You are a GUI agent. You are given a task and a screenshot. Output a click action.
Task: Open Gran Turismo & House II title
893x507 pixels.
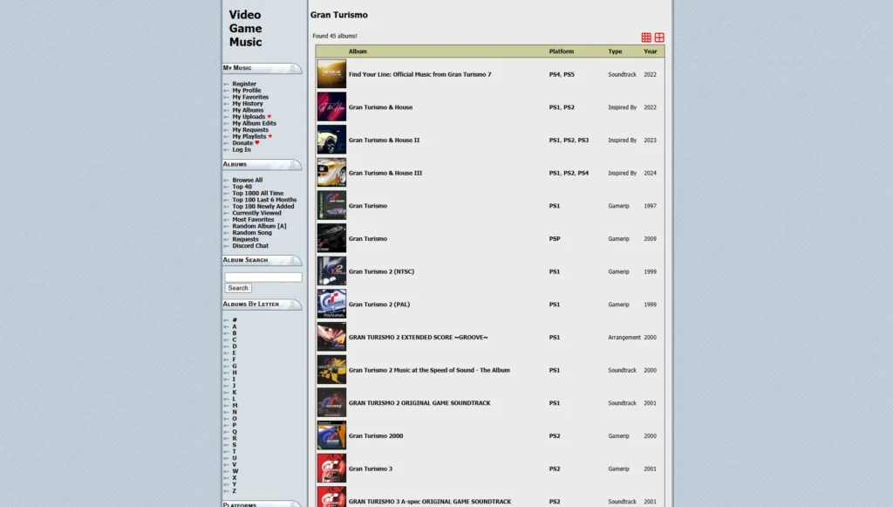point(384,140)
